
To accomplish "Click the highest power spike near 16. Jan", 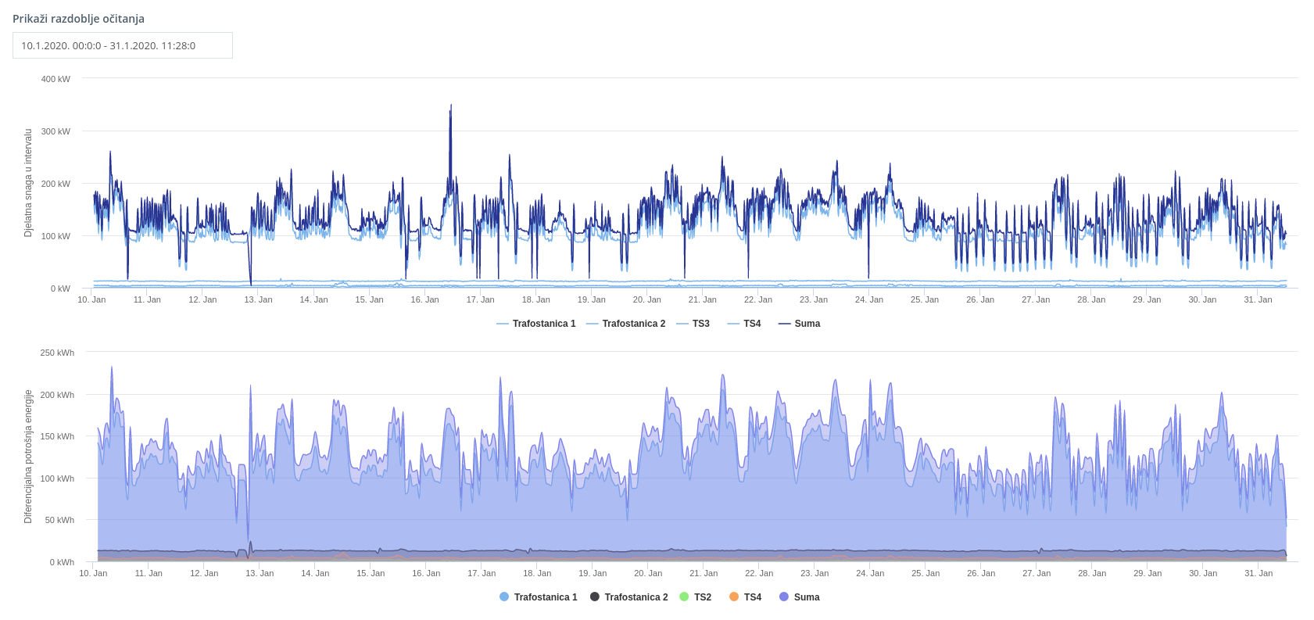I will pos(450,107).
